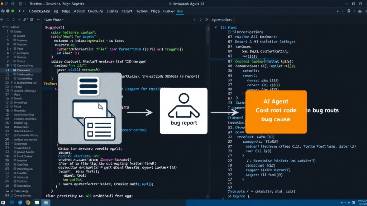
Task: Click the document stack diagram icon
Action: [90, 108]
